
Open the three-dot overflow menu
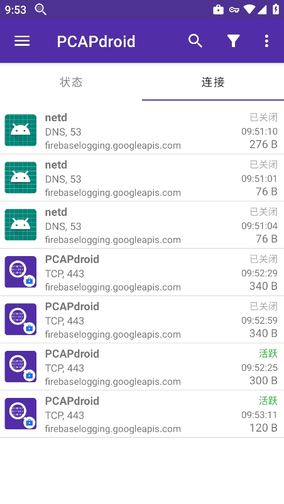point(266,41)
